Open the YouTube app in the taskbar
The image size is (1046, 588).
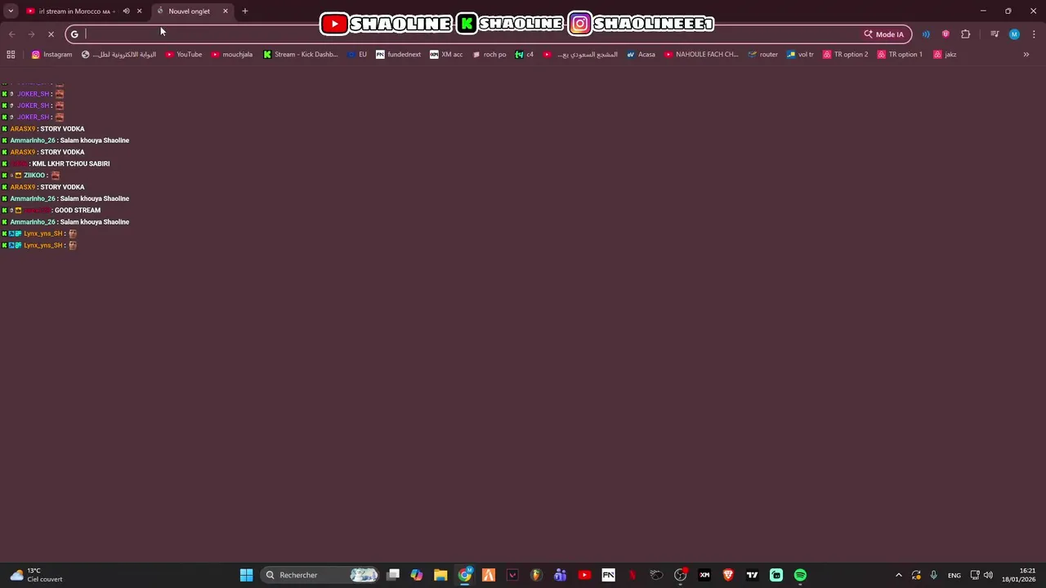pos(584,575)
